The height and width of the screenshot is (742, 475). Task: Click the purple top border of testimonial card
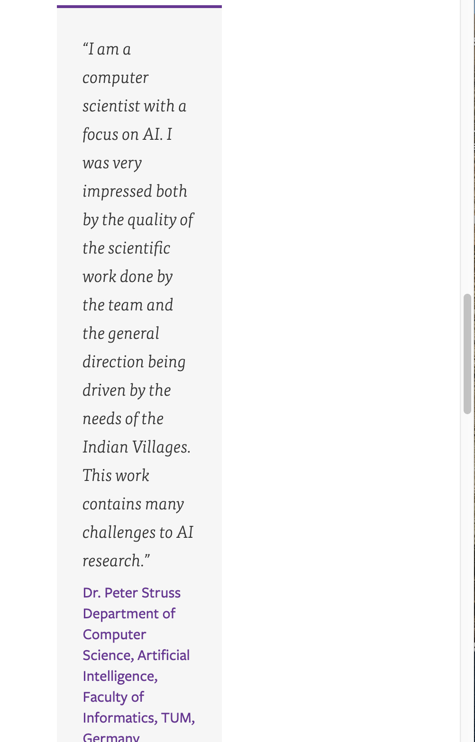[x=139, y=7]
